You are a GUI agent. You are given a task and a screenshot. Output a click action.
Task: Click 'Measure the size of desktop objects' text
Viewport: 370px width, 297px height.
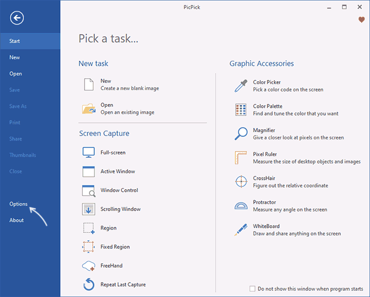[306, 161]
